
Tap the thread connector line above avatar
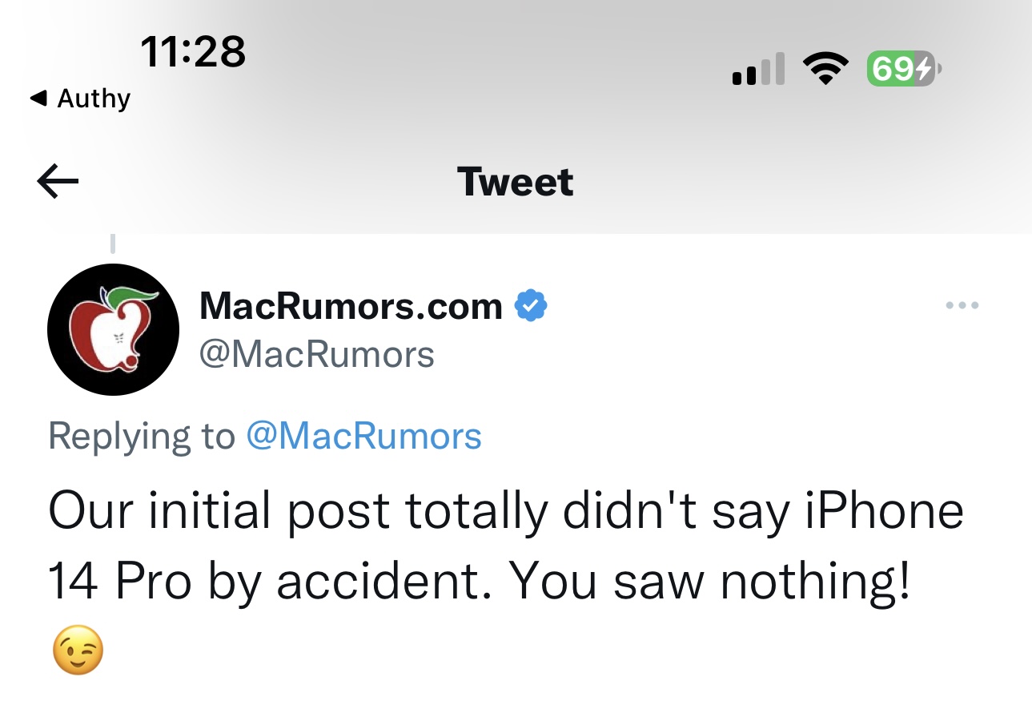(x=112, y=242)
